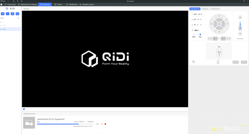Click the PETG Basic filament slot
This screenshot has width=249, height=134.
(x=219, y=52)
